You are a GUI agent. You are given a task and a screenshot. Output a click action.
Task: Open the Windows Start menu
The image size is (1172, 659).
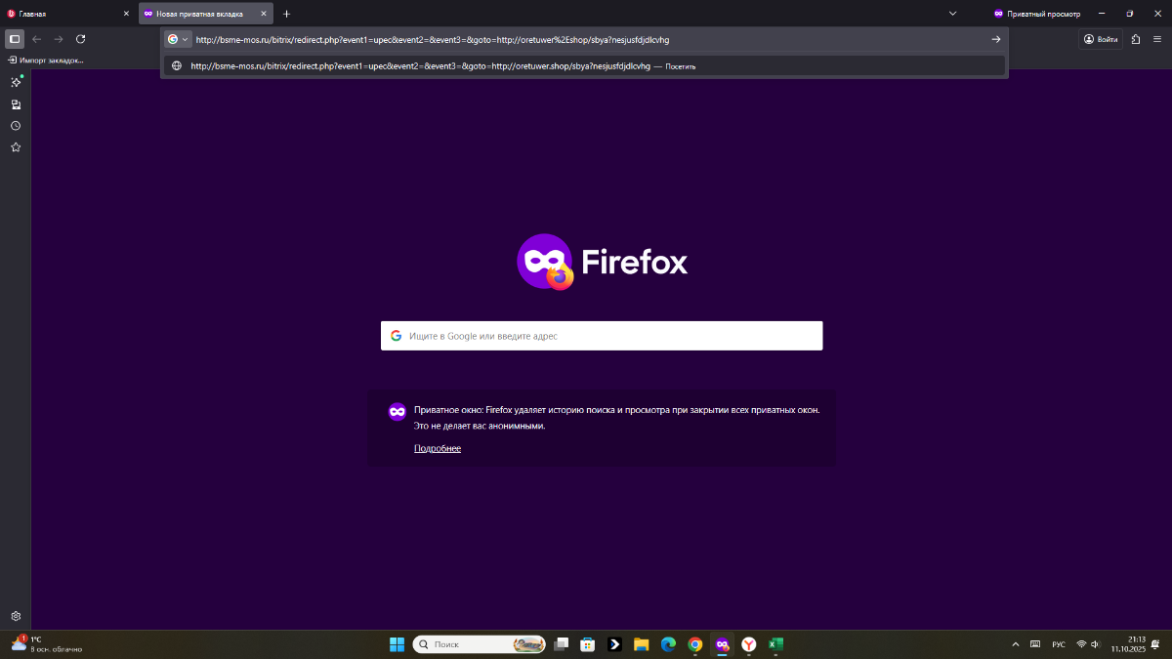coord(397,644)
